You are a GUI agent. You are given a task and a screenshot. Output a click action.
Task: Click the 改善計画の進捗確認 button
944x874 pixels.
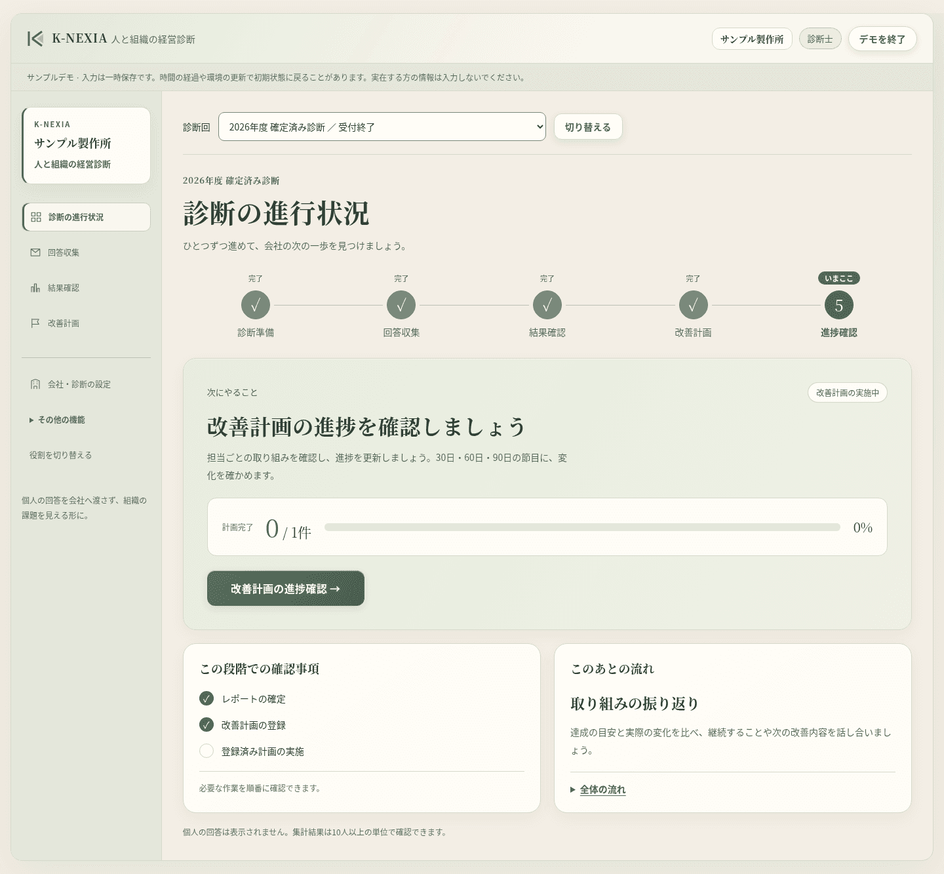pyautogui.click(x=286, y=588)
